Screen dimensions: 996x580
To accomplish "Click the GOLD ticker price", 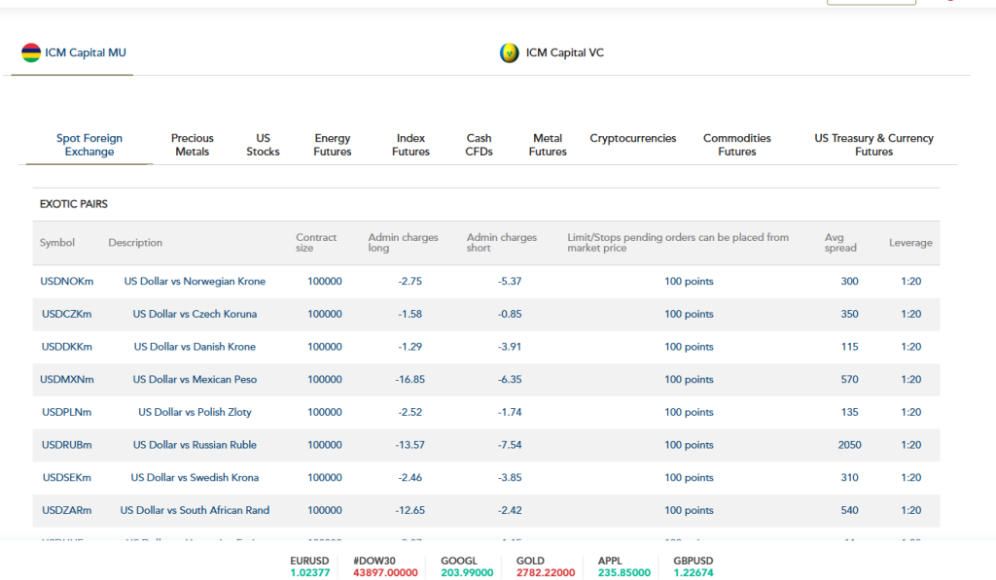I will [x=530, y=573].
